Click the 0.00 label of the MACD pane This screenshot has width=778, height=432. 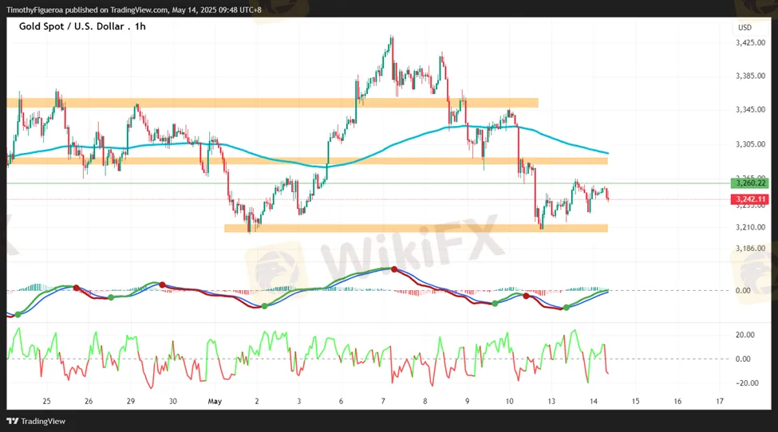(x=743, y=290)
